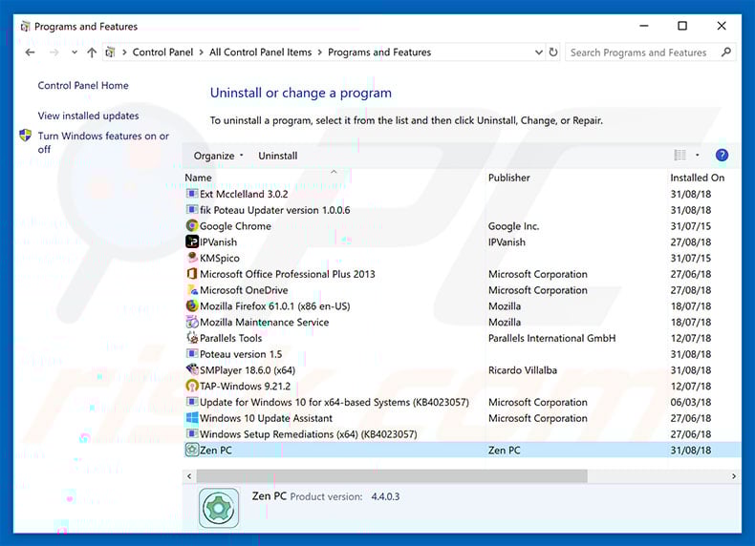Click the scroll right arrow
This screenshot has width=755, height=546.
734,475
